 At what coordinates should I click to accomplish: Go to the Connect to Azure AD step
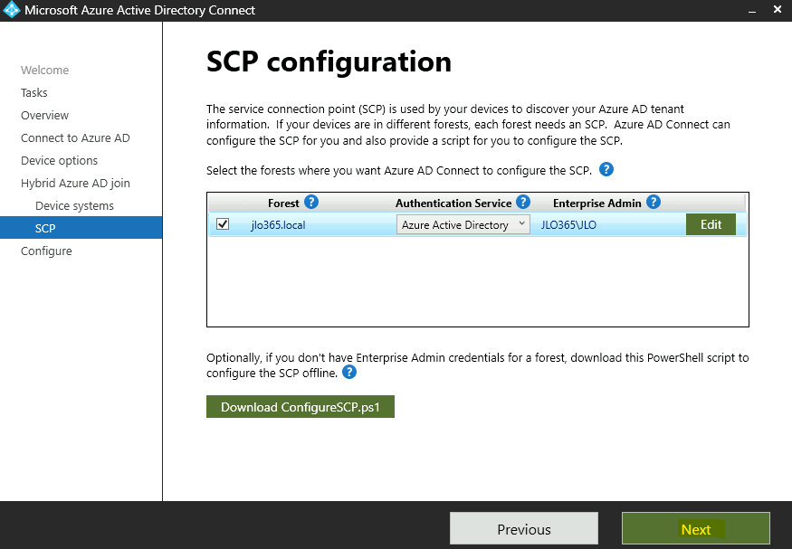pyautogui.click(x=75, y=138)
